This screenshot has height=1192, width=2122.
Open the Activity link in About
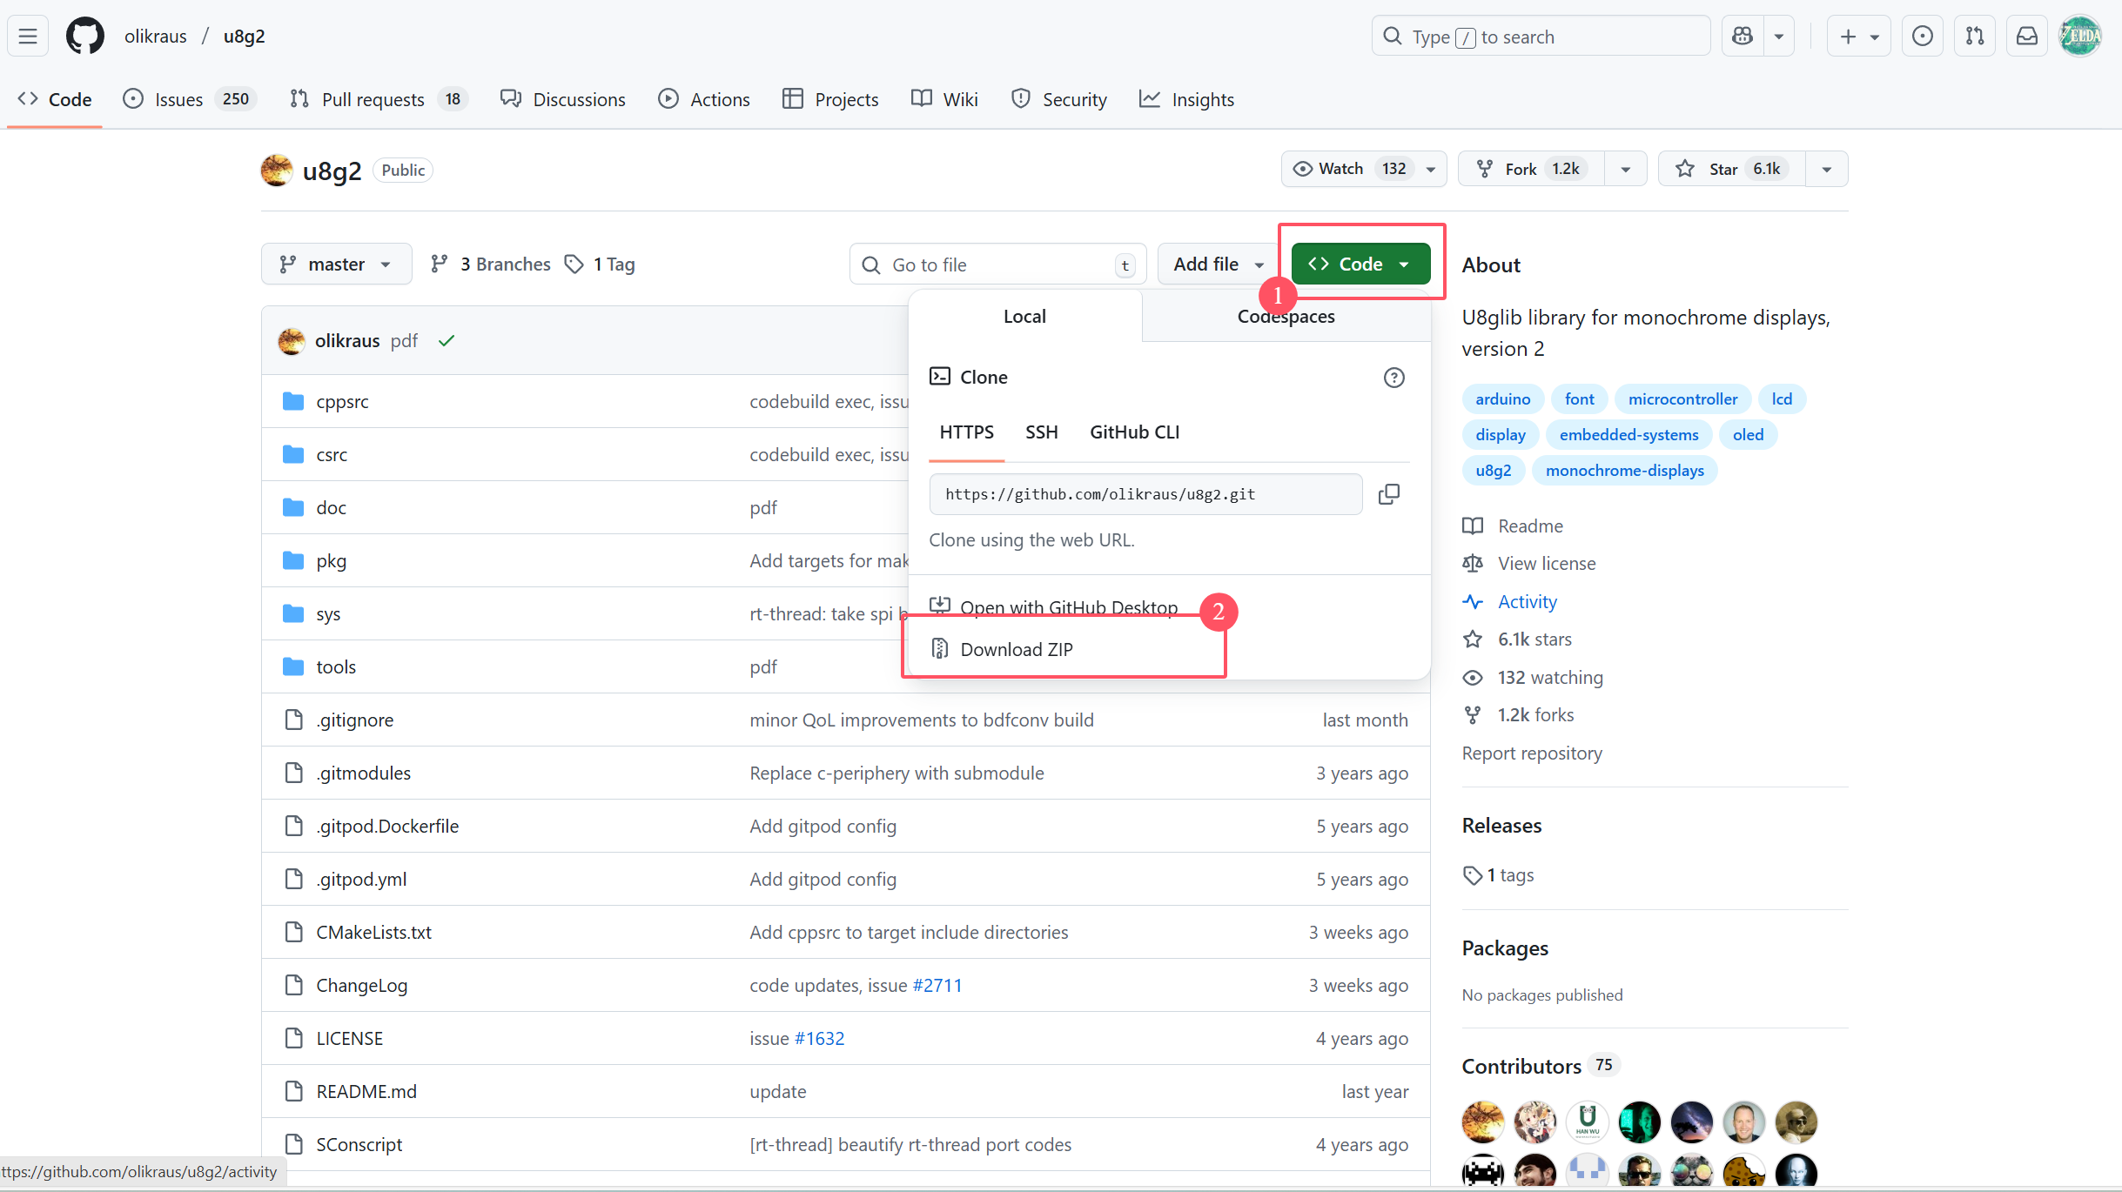pos(1527,602)
